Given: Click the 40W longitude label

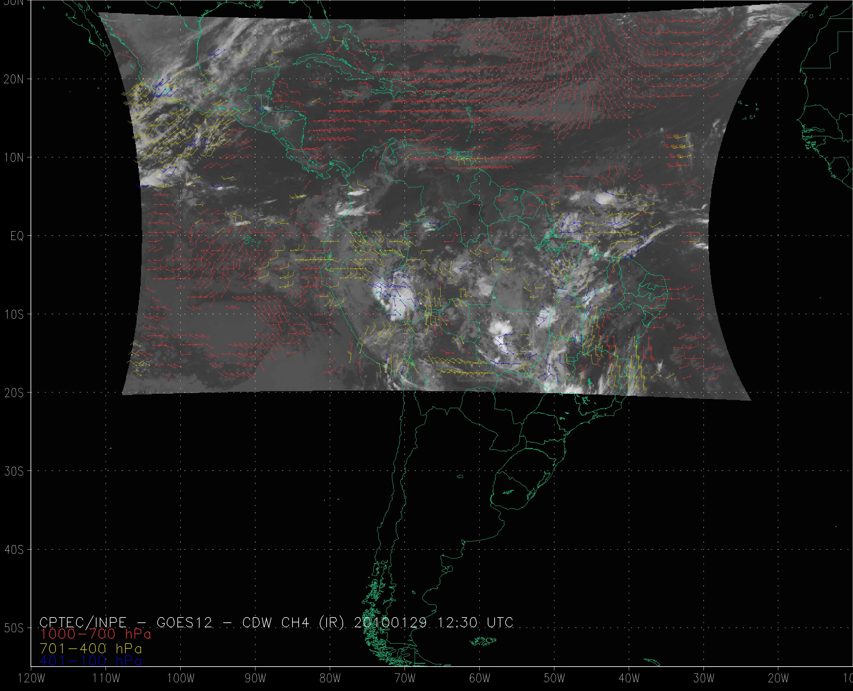Looking at the screenshot, I should [x=629, y=679].
